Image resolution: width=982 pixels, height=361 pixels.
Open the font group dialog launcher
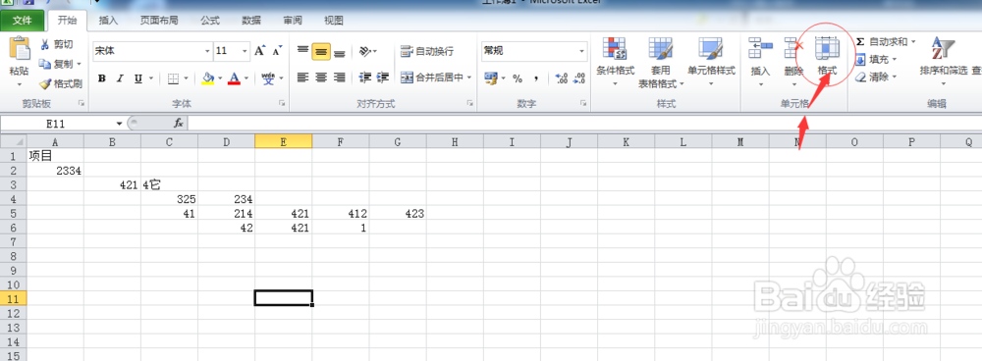(282, 103)
